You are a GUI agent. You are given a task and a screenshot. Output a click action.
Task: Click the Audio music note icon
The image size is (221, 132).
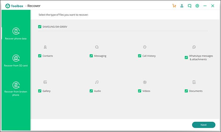97,82
